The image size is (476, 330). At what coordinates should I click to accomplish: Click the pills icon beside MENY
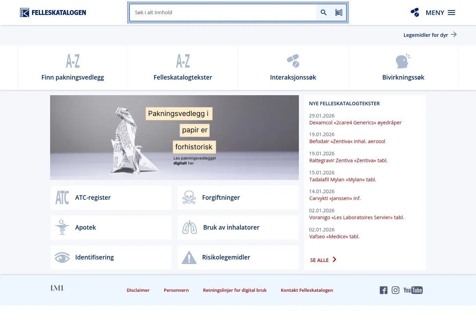tap(415, 13)
